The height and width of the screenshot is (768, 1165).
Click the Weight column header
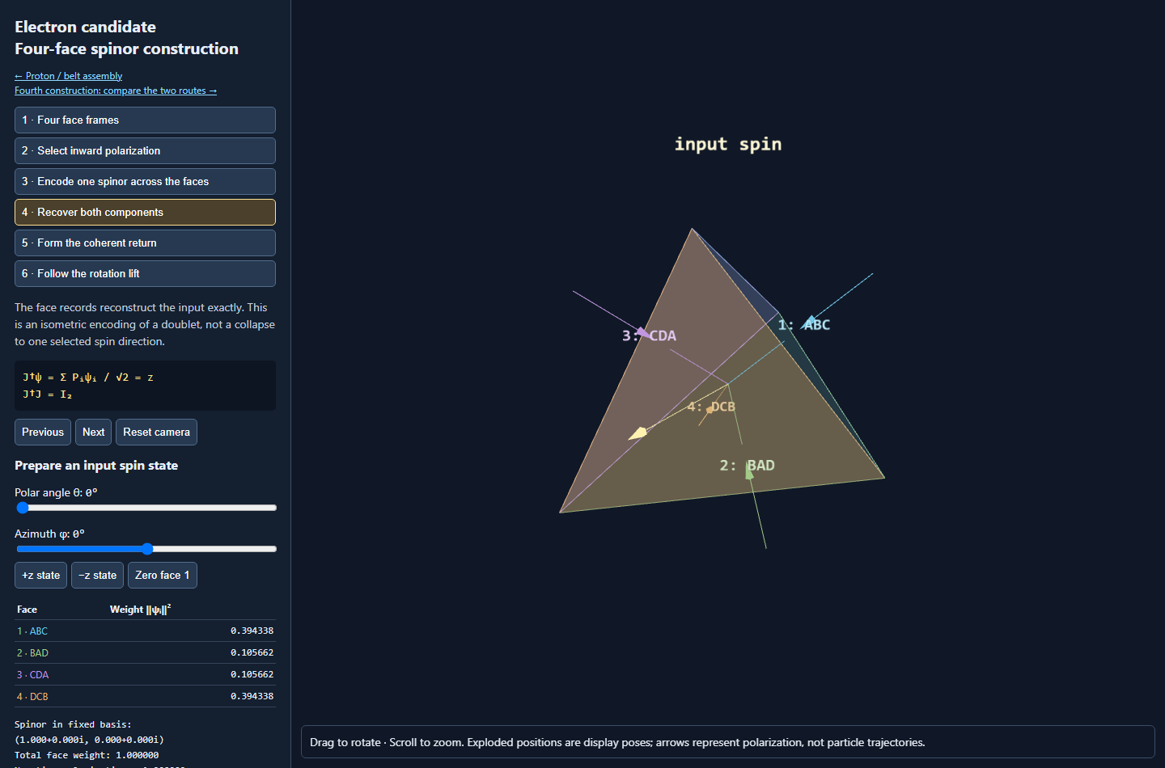coord(141,610)
